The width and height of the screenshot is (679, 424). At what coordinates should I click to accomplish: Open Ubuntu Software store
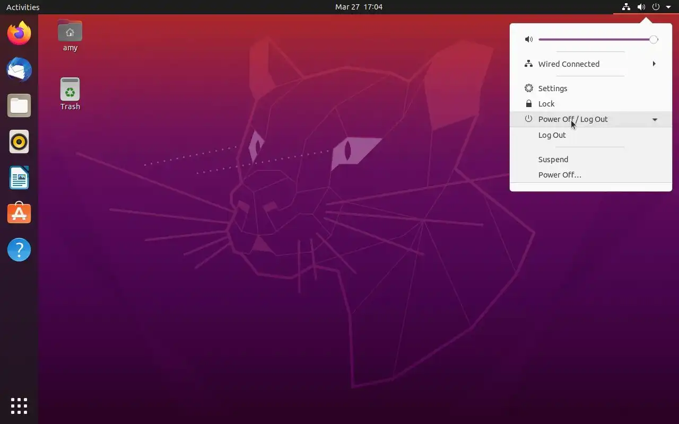[19, 214]
